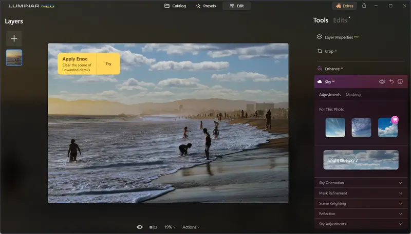Open the Crop AI tool

(327, 51)
